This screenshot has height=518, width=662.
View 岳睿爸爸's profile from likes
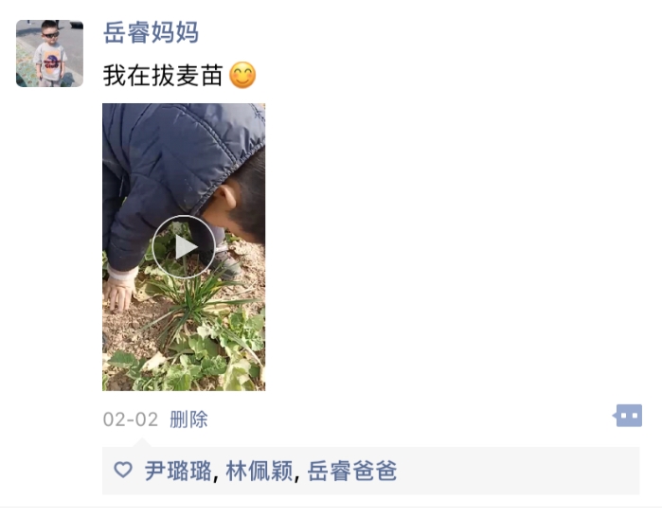pos(352,471)
